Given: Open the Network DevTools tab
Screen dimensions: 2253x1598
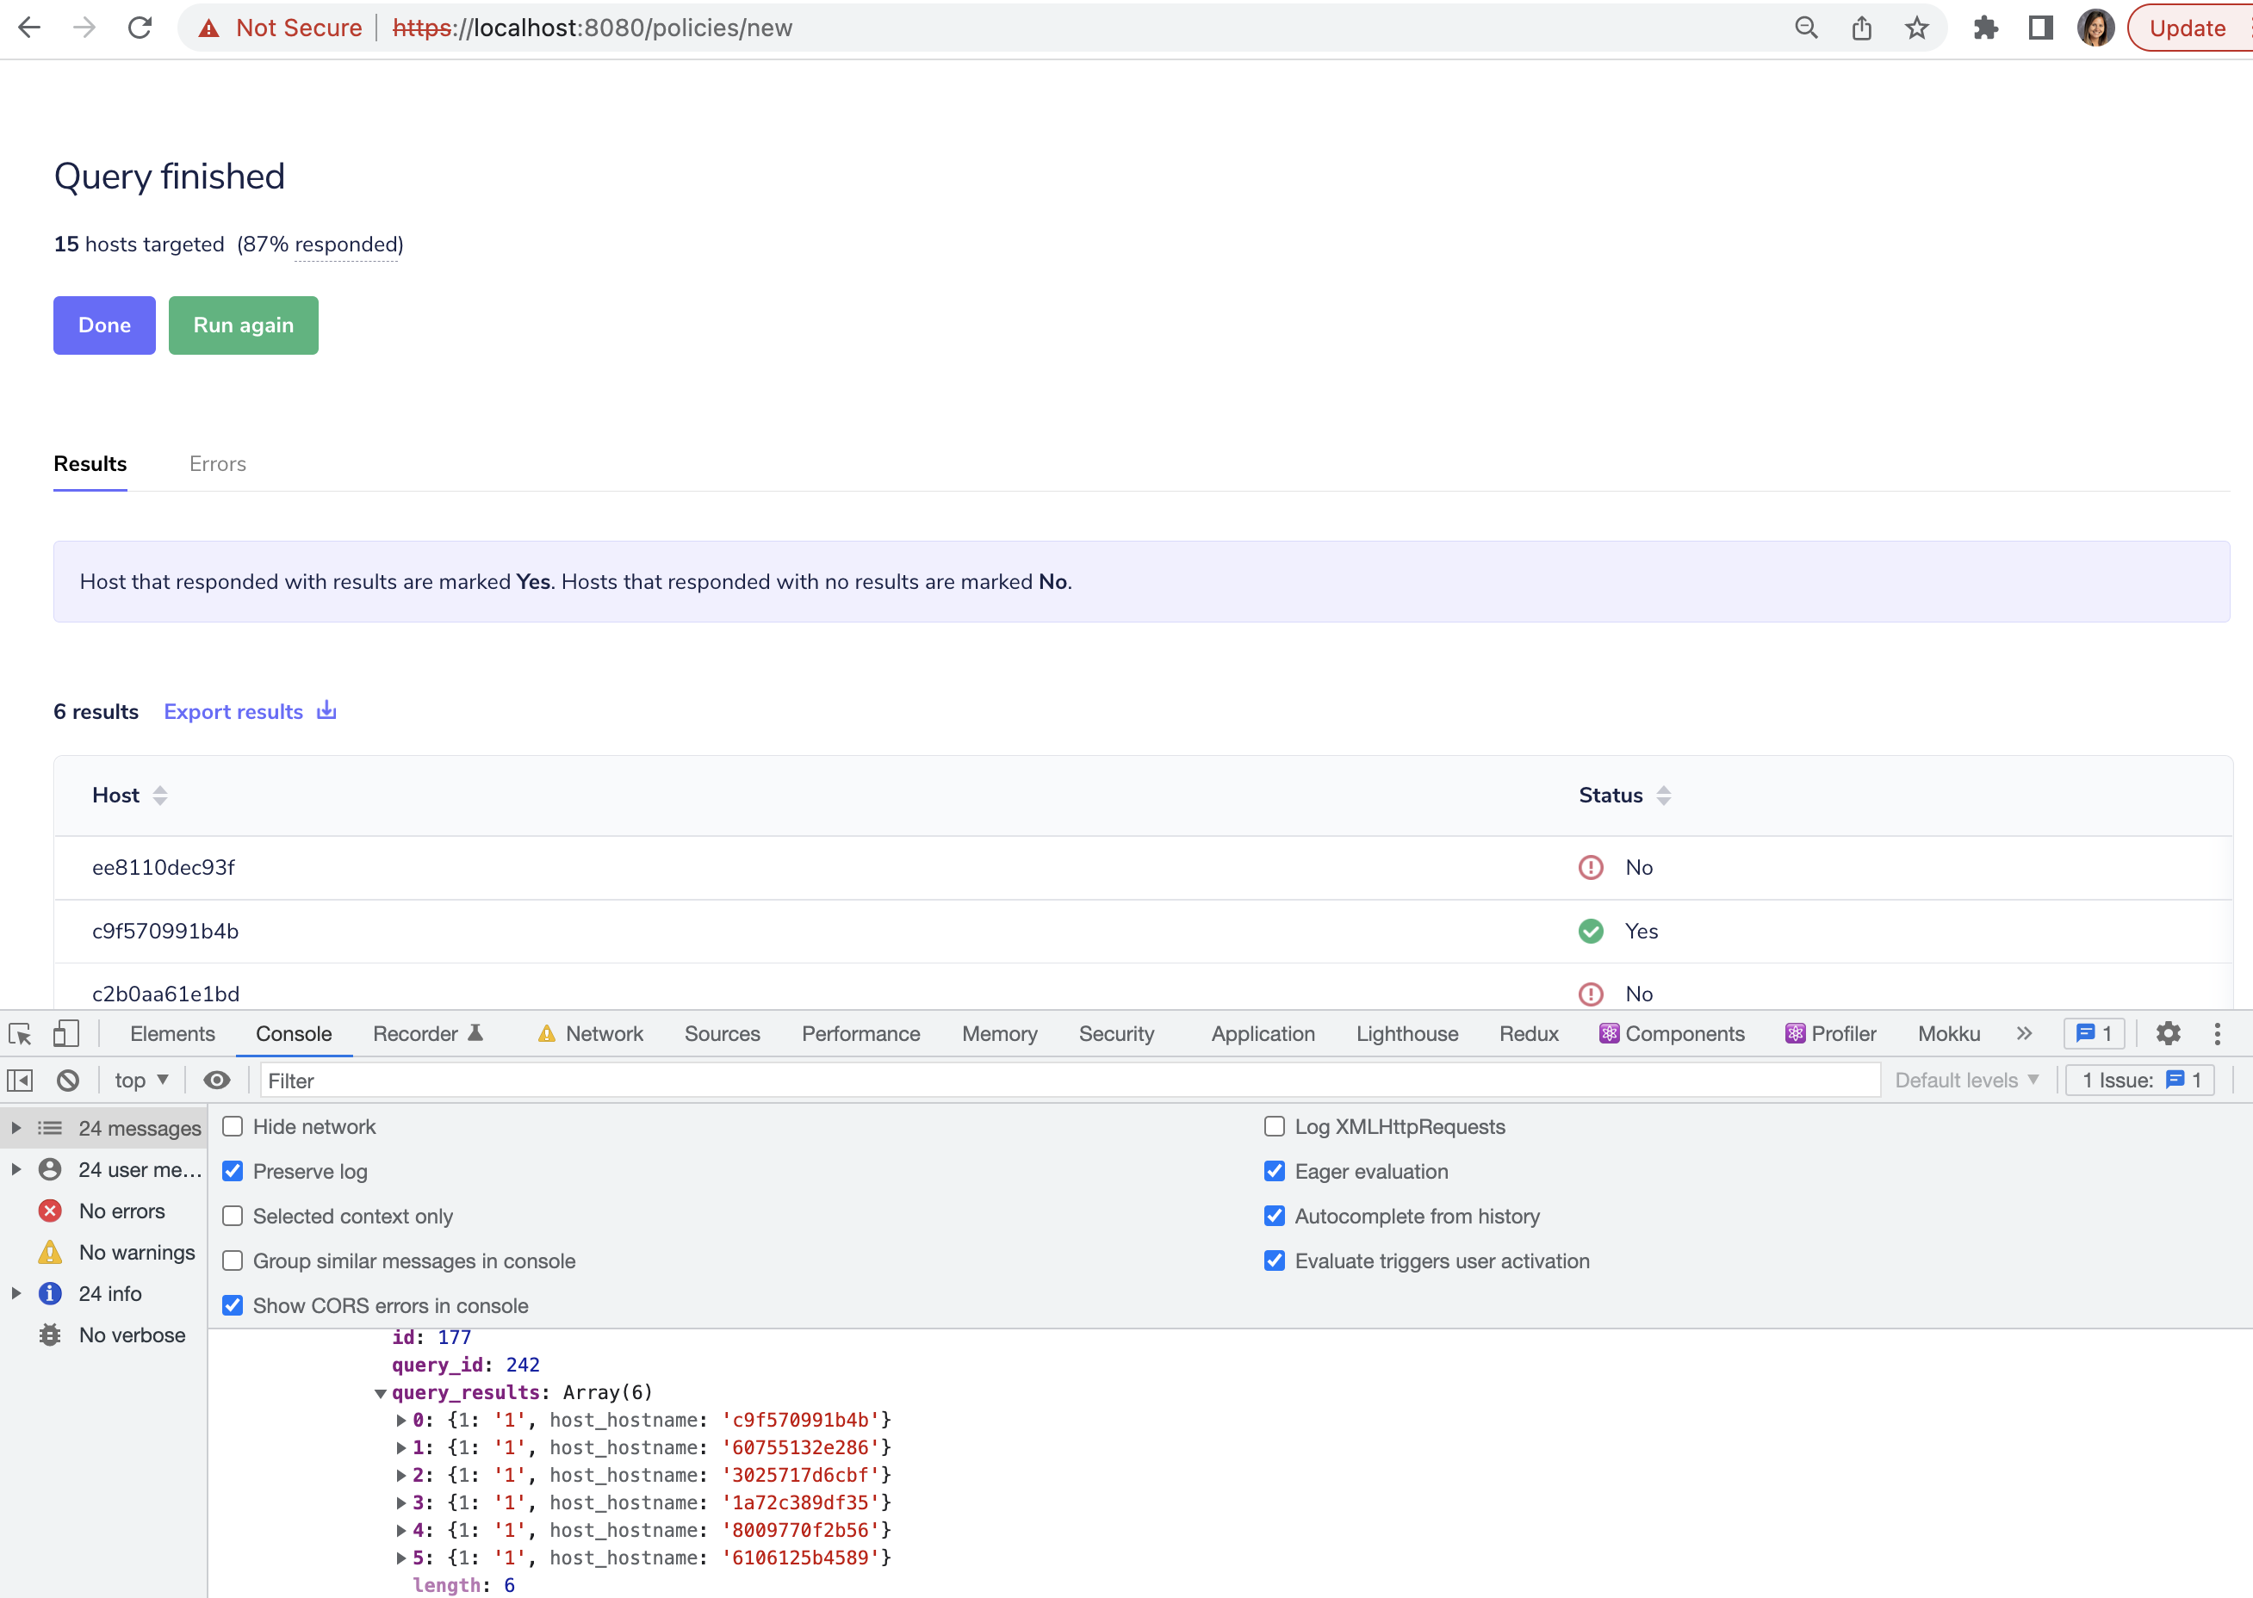Looking at the screenshot, I should click(x=604, y=1033).
